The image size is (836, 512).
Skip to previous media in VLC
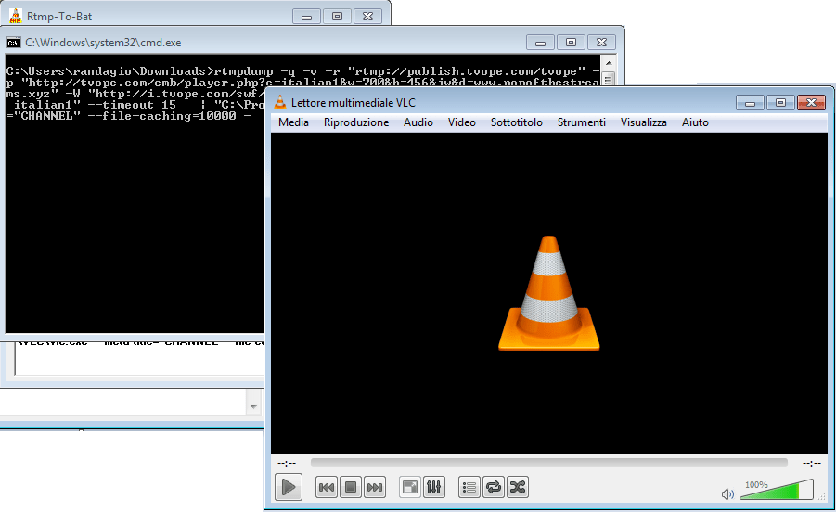[x=327, y=487]
